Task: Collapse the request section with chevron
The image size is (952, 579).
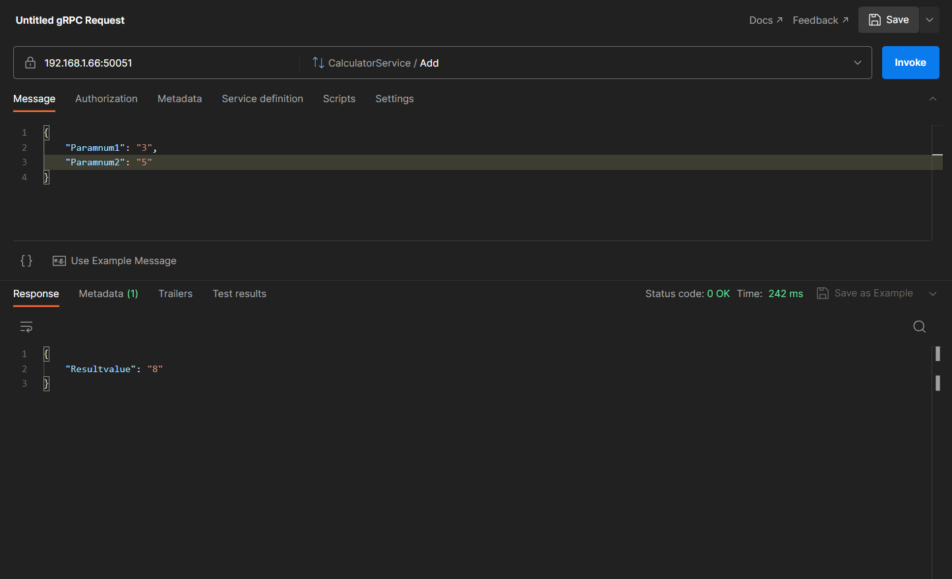Action: (932, 99)
